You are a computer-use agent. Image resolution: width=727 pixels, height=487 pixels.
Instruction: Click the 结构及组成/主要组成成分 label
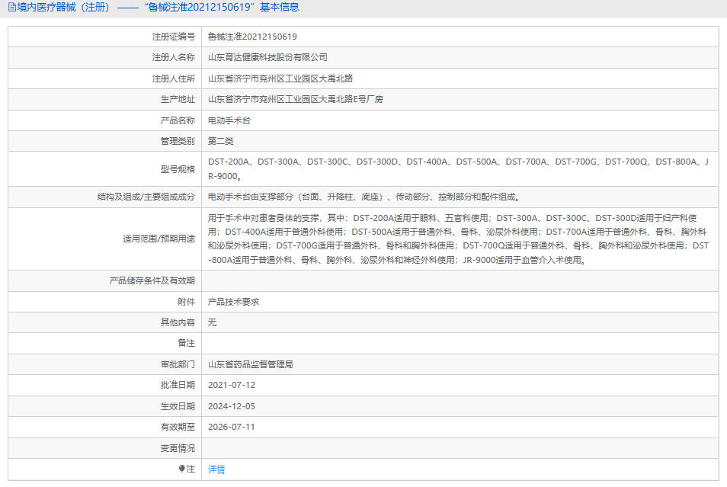click(x=146, y=197)
